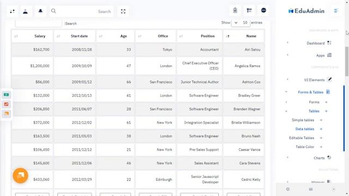The width and height of the screenshot is (349, 196).
Task: Click the settings gear icon in sidebar footer
Action: (x=288, y=189)
